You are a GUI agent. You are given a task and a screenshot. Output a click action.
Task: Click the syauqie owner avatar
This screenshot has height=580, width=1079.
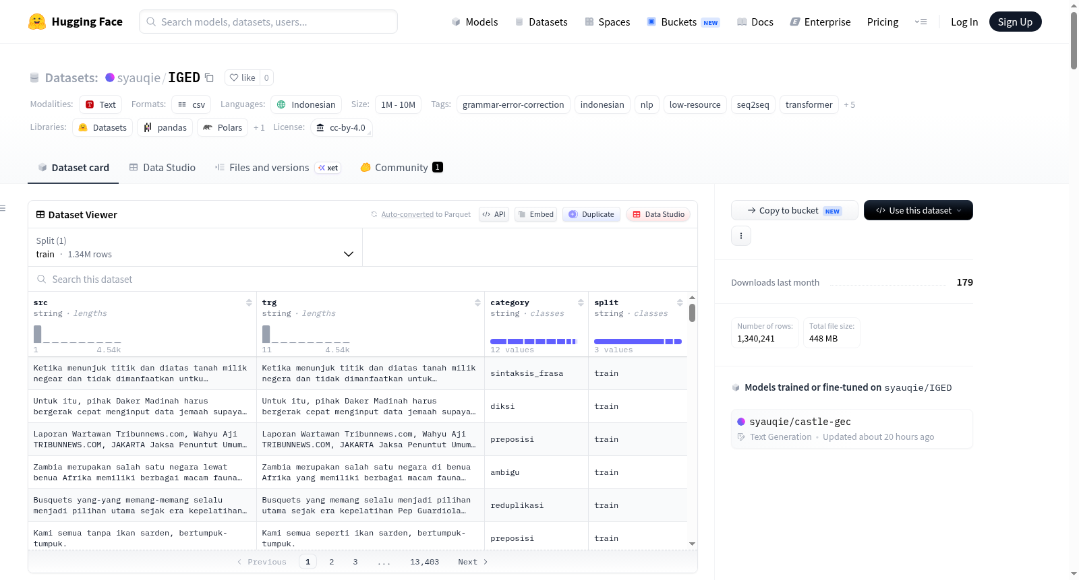pos(110,77)
